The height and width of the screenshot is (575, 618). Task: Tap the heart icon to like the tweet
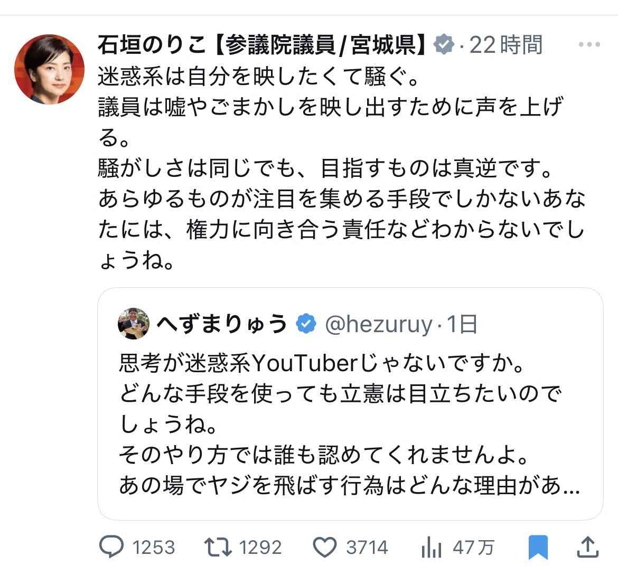(326, 548)
